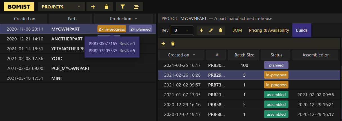Screen dimensions: 342x121
Task: Open the column list options icon
Action: point(136,7)
